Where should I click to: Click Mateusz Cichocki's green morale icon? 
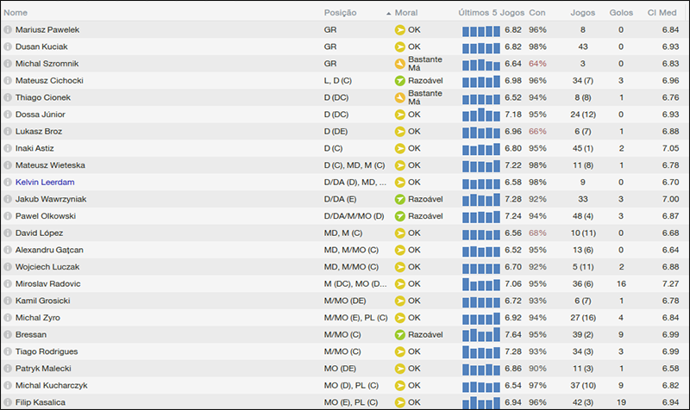tap(399, 80)
